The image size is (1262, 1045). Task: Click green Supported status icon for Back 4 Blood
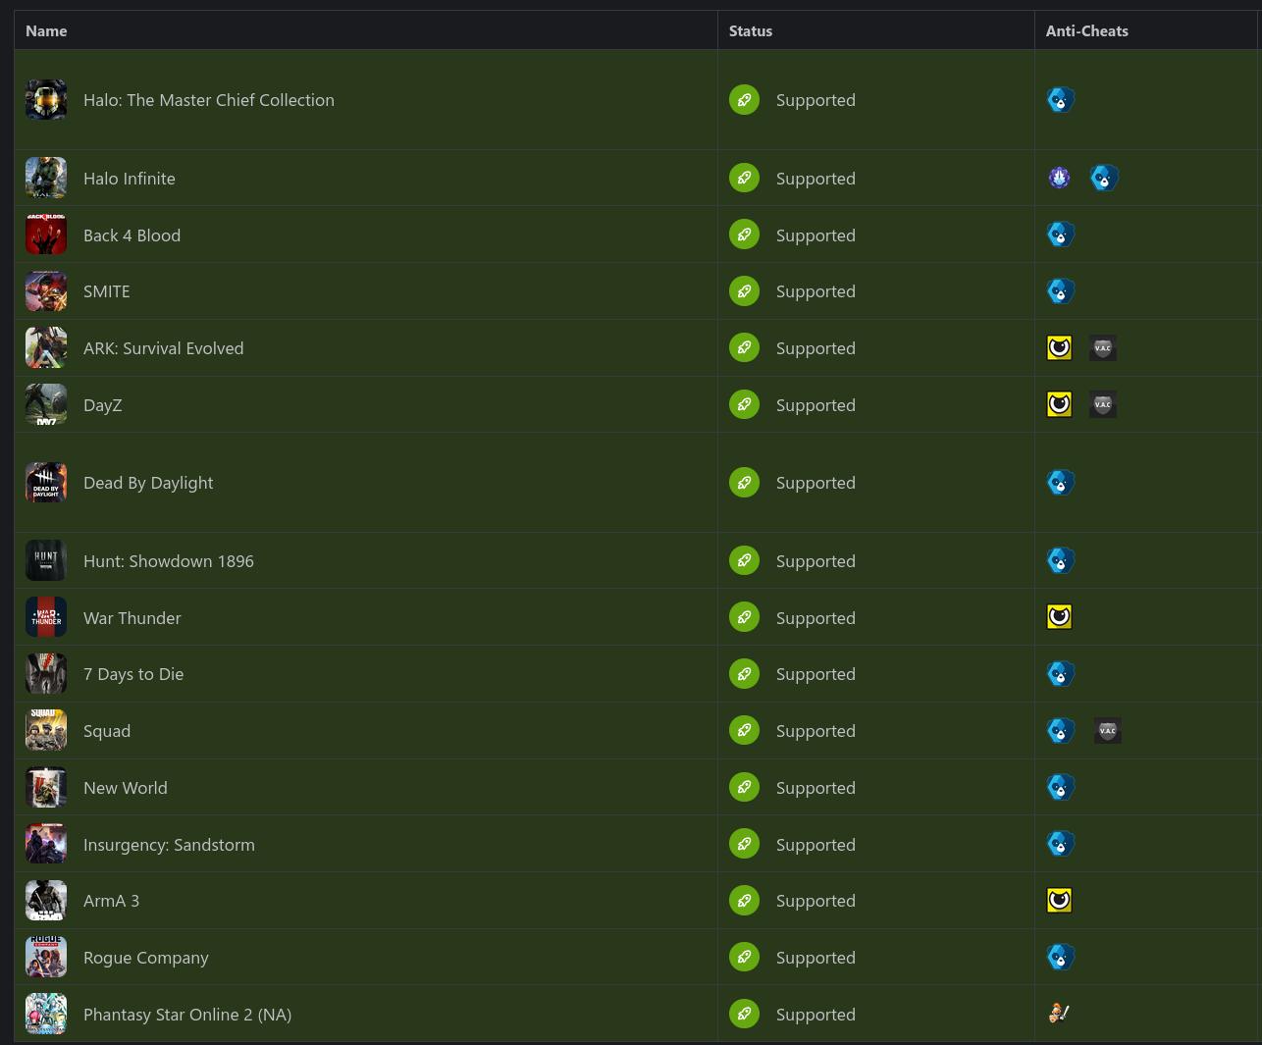744,235
